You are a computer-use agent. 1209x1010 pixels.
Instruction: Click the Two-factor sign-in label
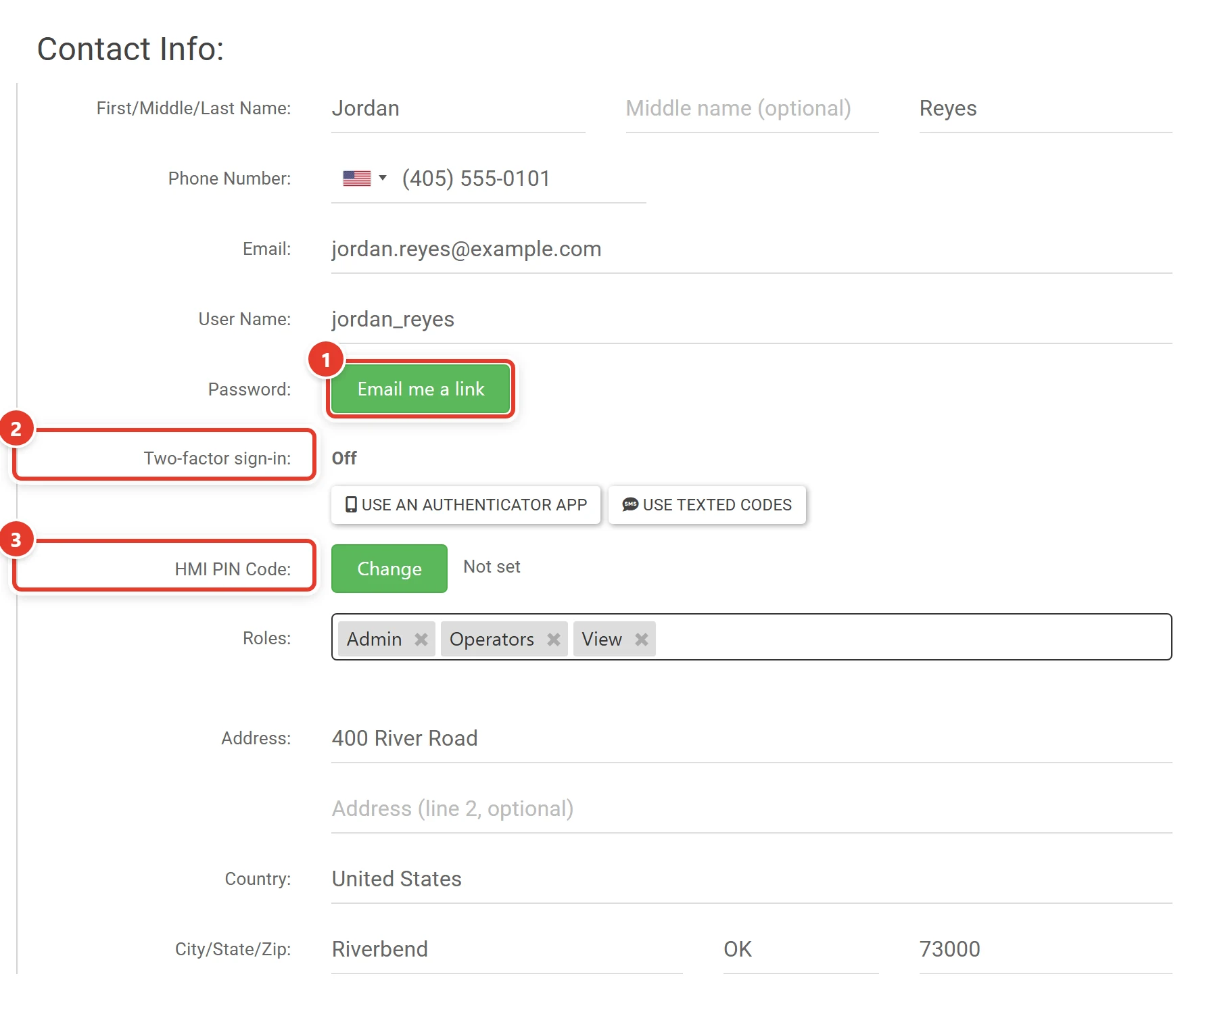[218, 458]
